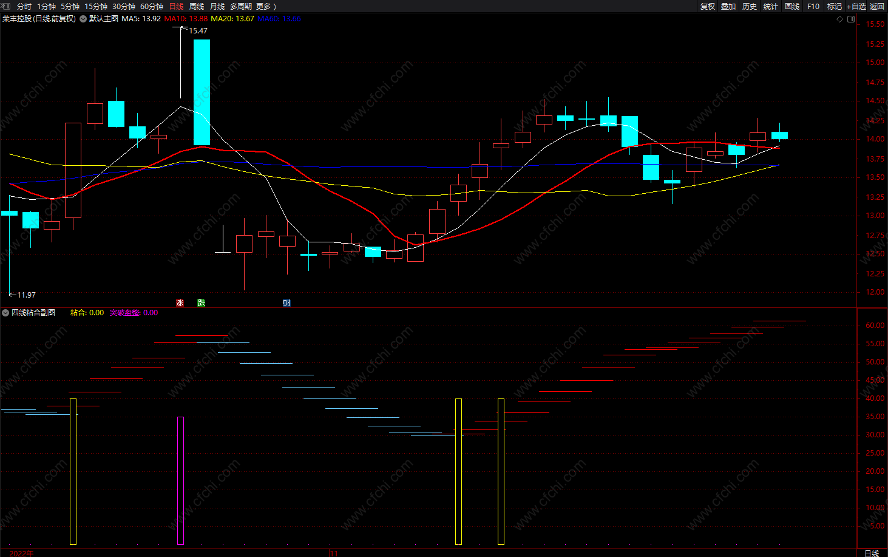Toggle the side panel icon near price axis

tap(851, 19)
